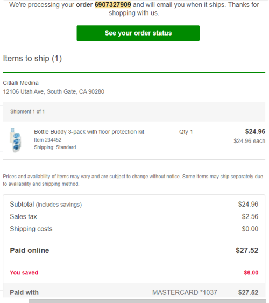Viewport: 269px width, 303px height.
Task: Click the MASTERCARD *1037 payment method
Action: (x=185, y=292)
